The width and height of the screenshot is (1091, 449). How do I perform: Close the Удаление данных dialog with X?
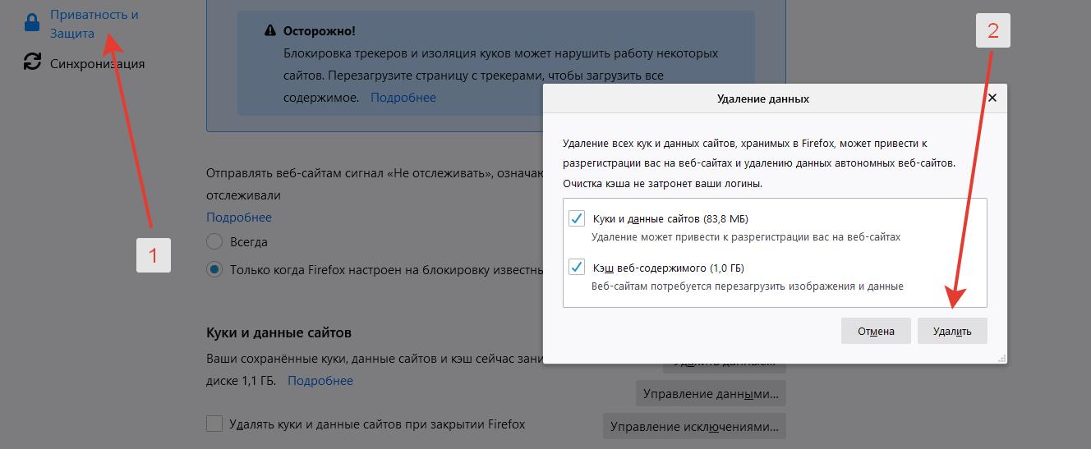pos(992,98)
